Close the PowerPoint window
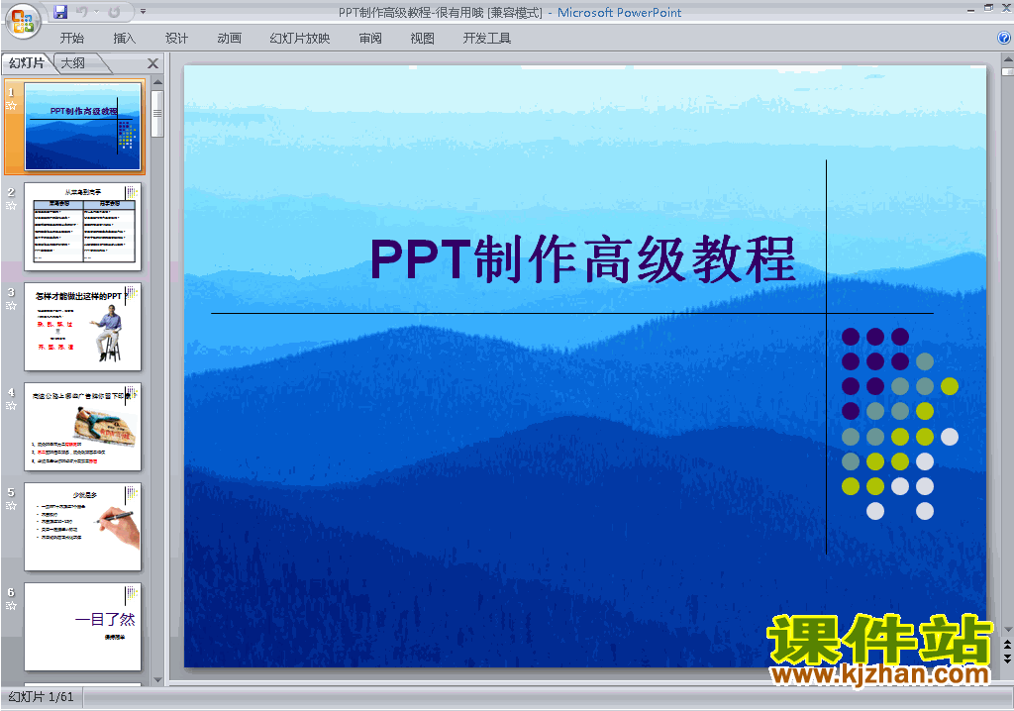Screen dimensions: 1014x711 click(1006, 8)
